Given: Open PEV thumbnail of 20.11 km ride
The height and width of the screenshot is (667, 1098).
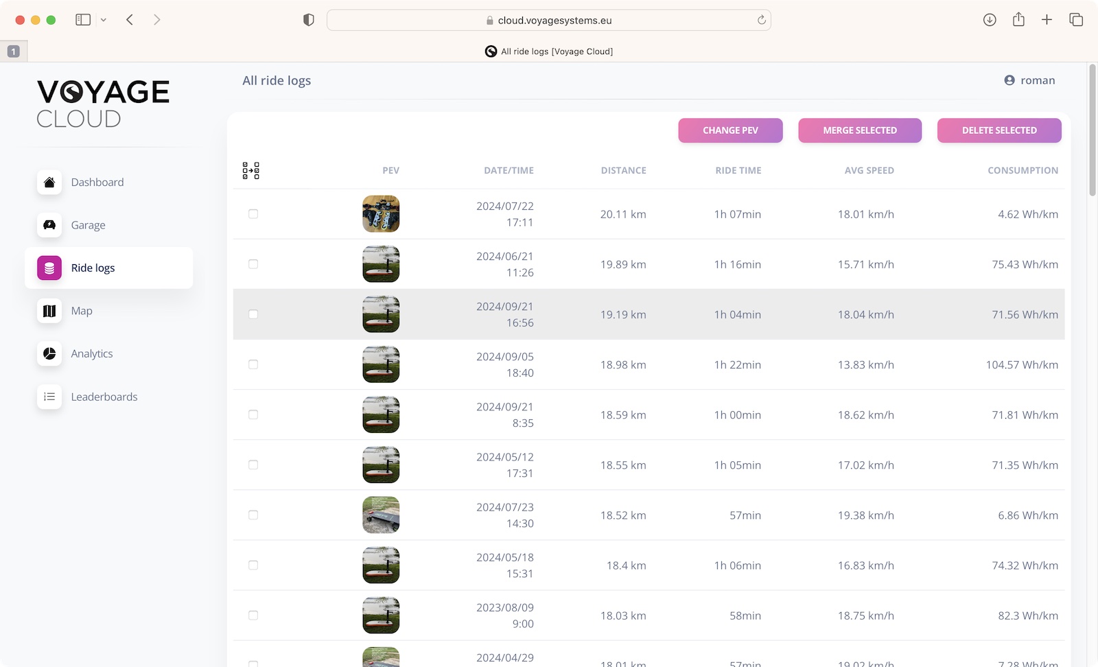Looking at the screenshot, I should pyautogui.click(x=381, y=214).
